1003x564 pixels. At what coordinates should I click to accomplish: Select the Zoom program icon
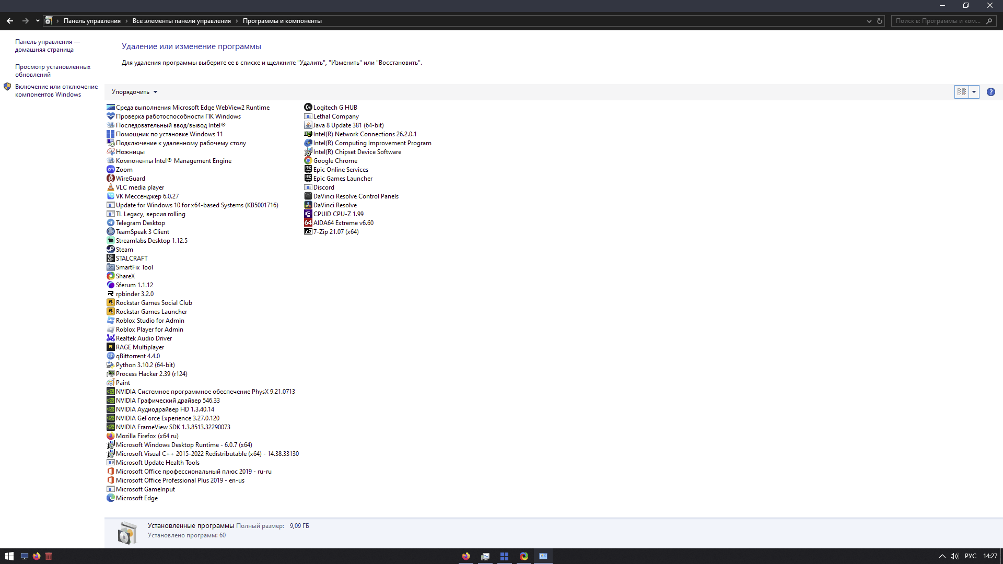coord(110,170)
